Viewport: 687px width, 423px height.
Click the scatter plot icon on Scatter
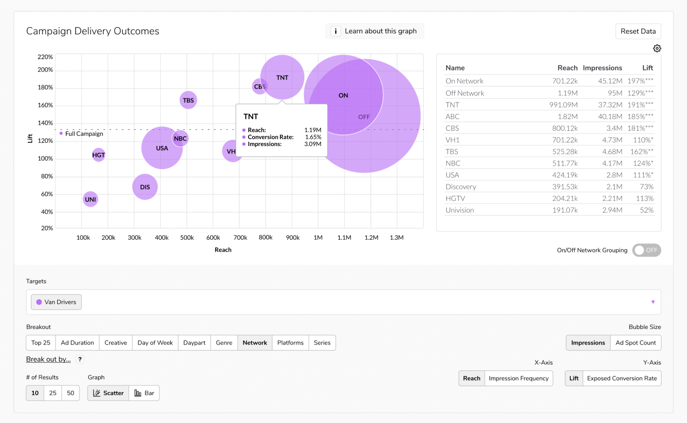click(97, 393)
